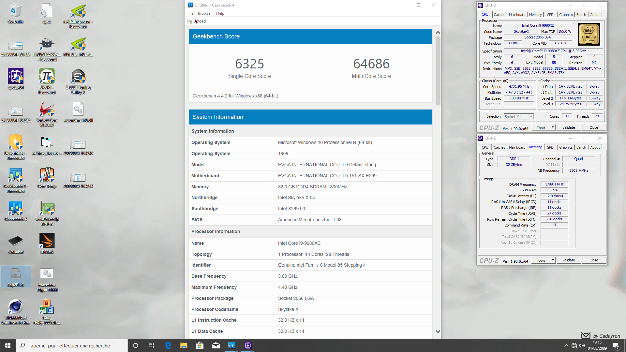626x352 pixels.
Task: Open the volume control in system tray
Action: (x=582, y=345)
